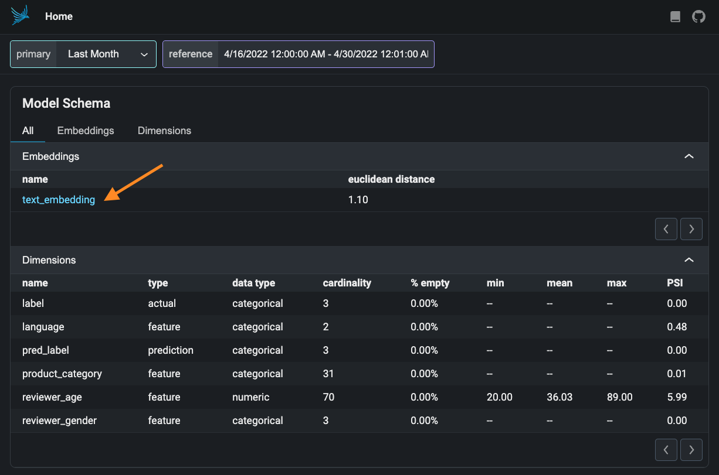Switch to the Dimensions tab
This screenshot has height=475, width=719.
[x=164, y=131]
